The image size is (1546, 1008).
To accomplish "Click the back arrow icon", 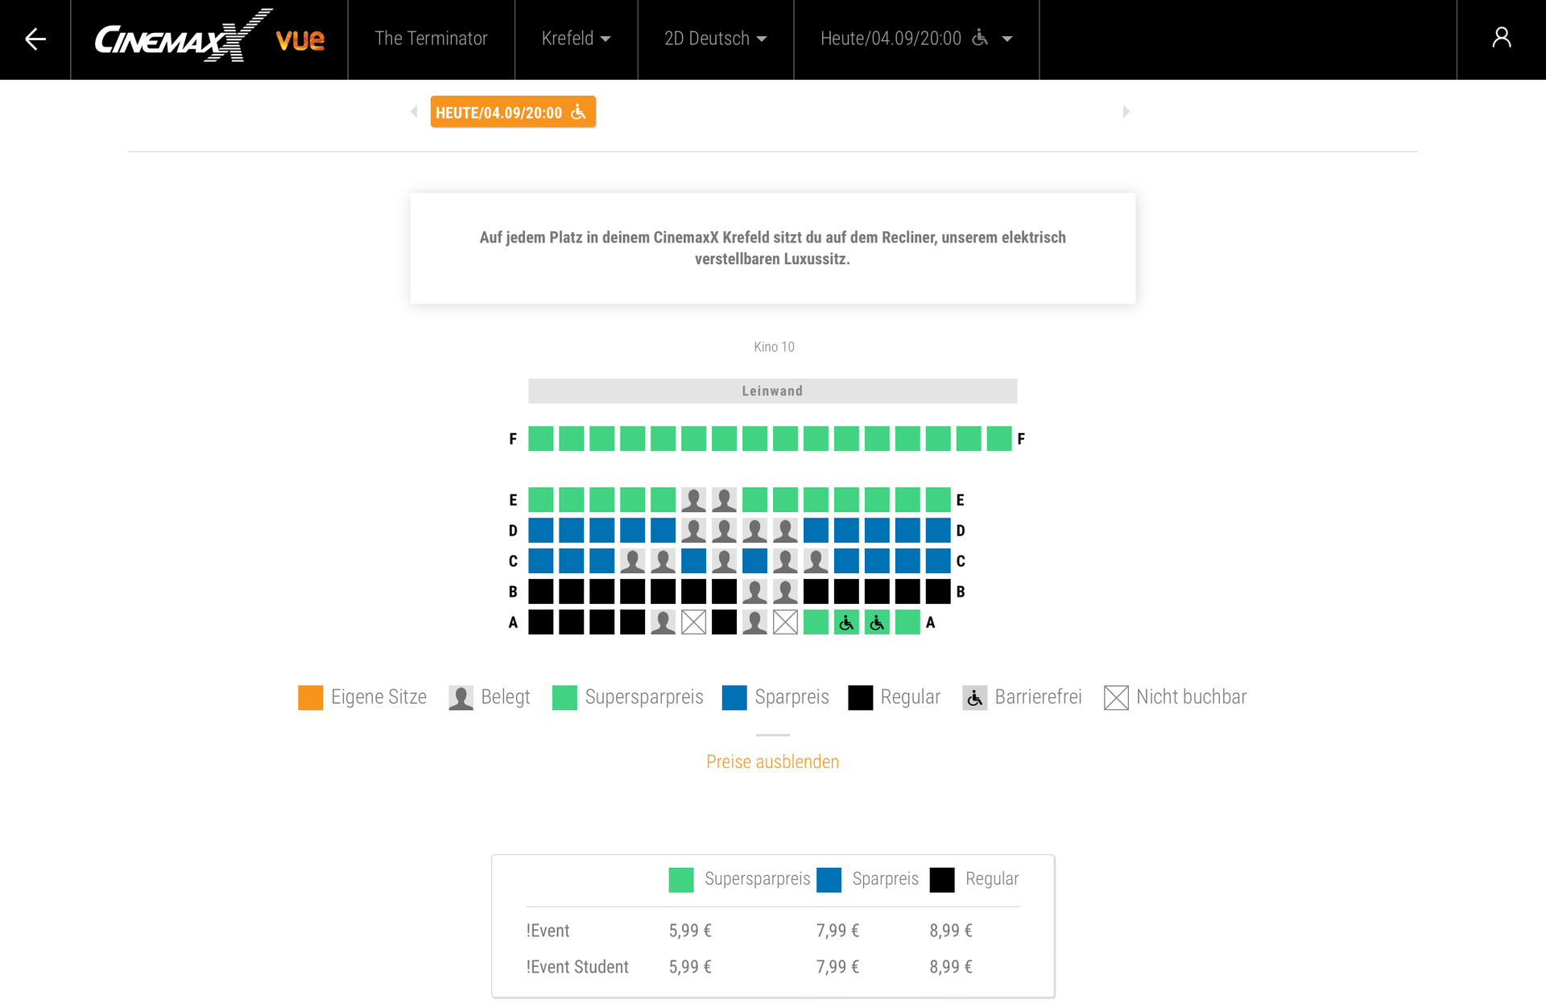I will click(35, 39).
